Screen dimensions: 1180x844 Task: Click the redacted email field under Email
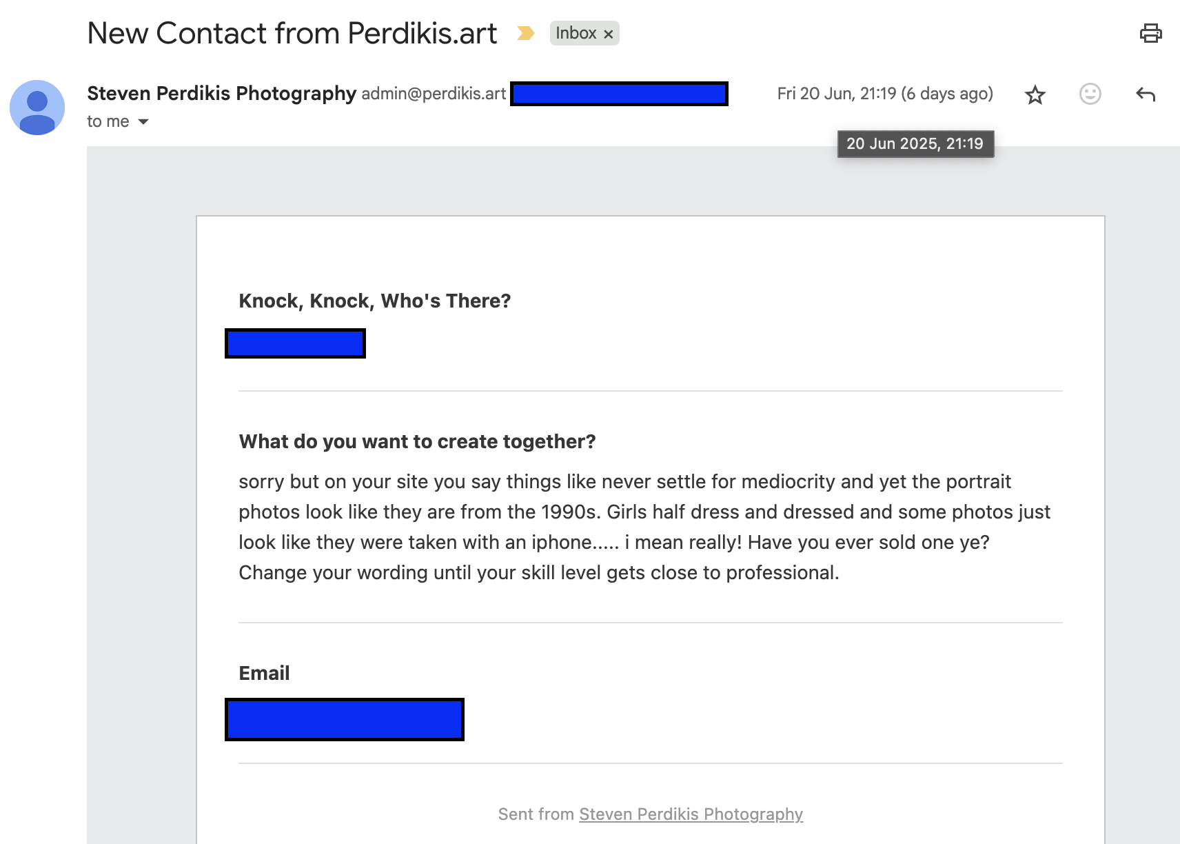coord(345,719)
